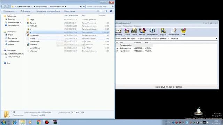The width and height of the screenshot is (223, 125).
Task: Open the Мастер wizard in WinRAR toolbar
Action: (142, 32)
